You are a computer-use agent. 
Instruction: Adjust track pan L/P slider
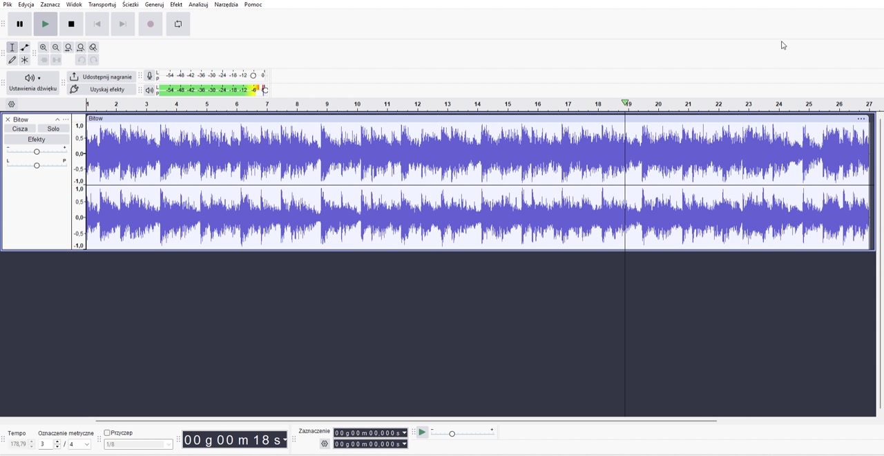(37, 165)
